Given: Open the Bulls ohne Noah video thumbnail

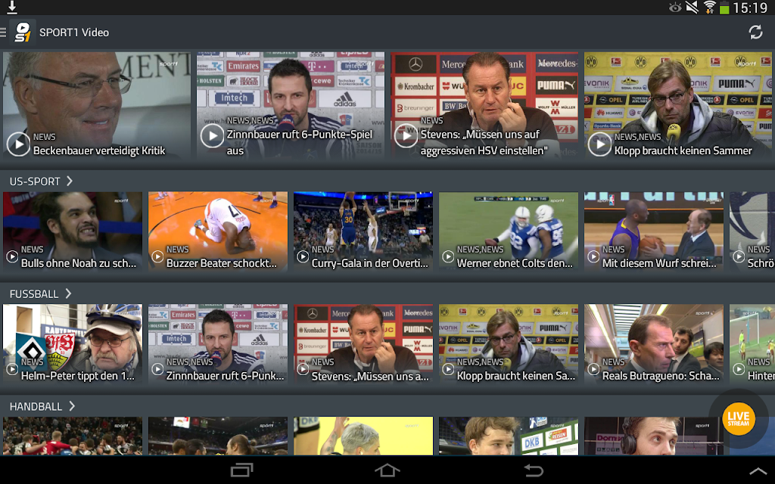Looking at the screenshot, I should (x=73, y=231).
